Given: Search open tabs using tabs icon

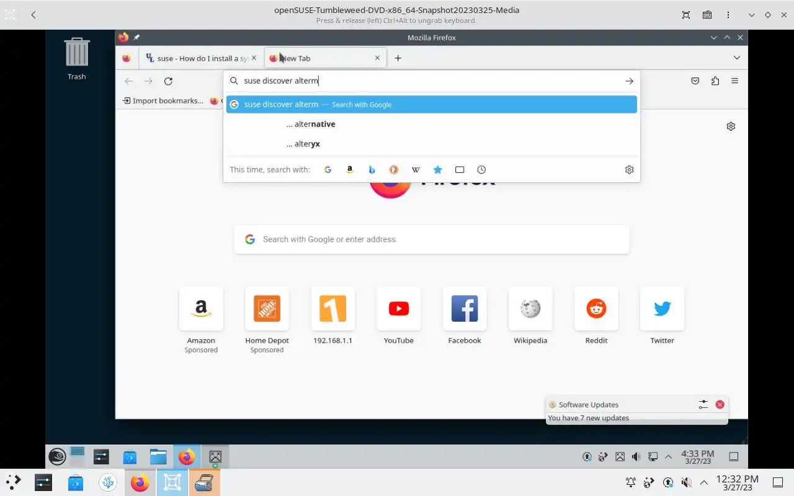Looking at the screenshot, I should point(460,170).
